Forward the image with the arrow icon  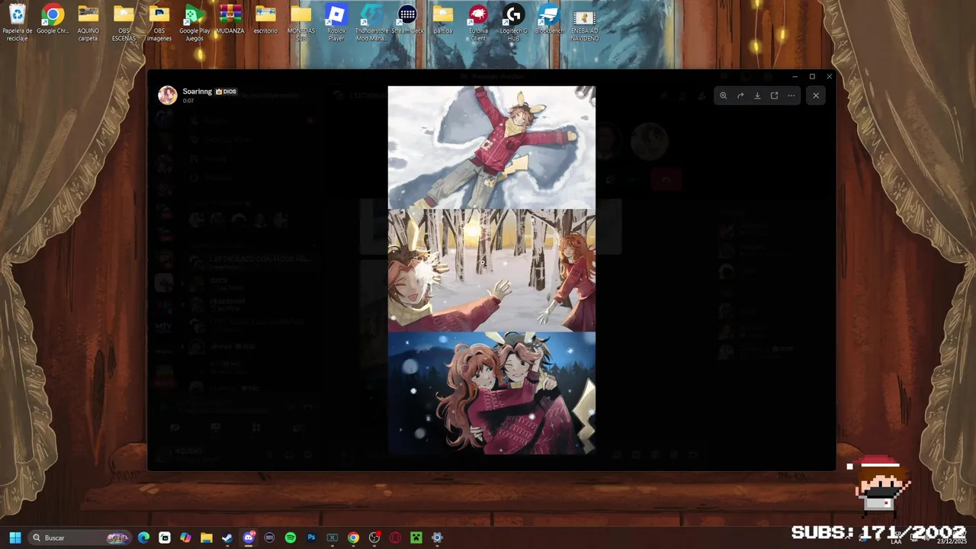[x=740, y=95]
